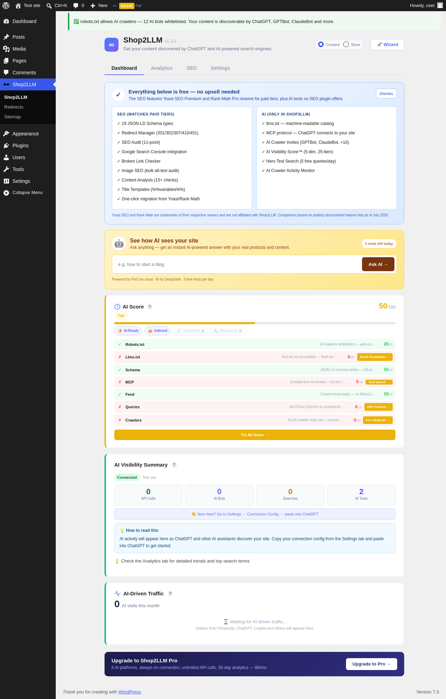446x699 pixels.
Task: Switch to the SEO tab
Action: [192, 68]
